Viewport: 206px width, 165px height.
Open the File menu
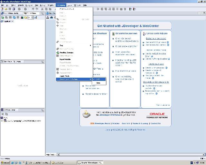tap(2, 5)
